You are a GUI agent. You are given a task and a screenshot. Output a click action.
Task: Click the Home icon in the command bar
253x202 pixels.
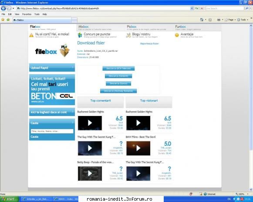tap(202, 20)
